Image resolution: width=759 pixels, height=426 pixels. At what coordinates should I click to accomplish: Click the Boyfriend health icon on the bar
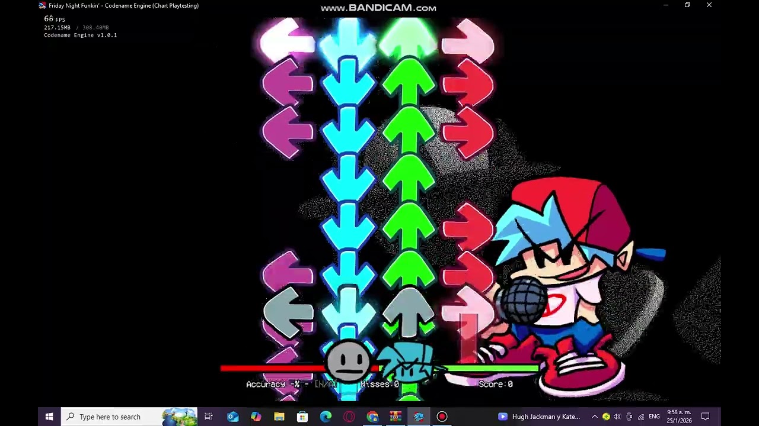click(x=409, y=362)
